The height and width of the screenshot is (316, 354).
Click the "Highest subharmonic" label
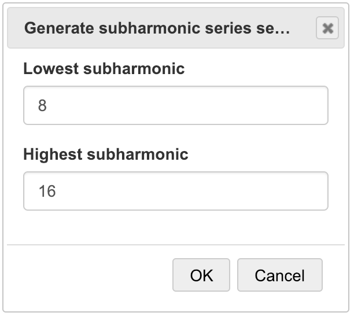105,155
